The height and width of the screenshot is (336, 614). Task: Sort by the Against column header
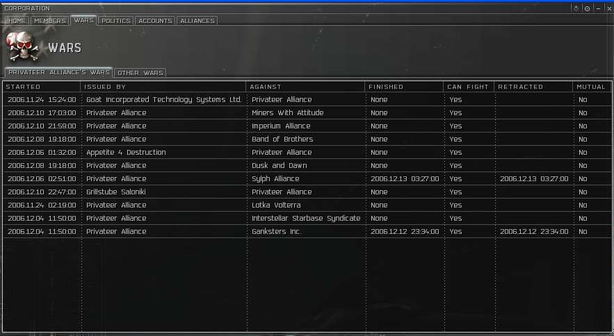click(x=305, y=87)
